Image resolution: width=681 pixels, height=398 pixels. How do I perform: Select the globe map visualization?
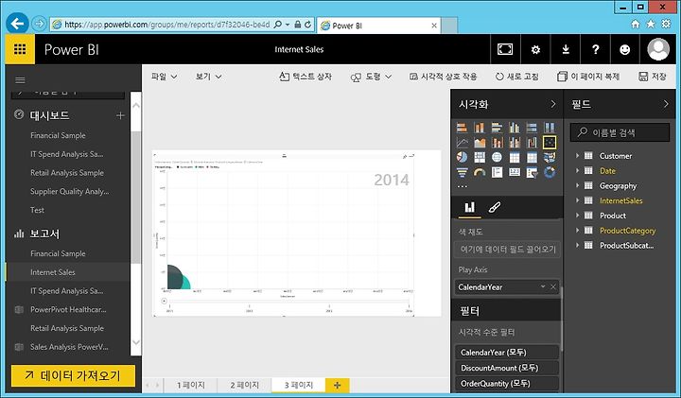pyautogui.click(x=497, y=157)
